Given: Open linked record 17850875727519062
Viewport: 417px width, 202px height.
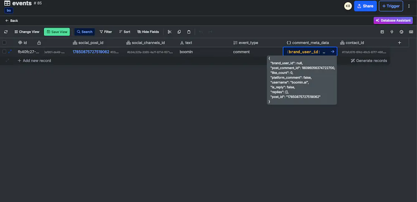Looking at the screenshot, I should 91,52.
